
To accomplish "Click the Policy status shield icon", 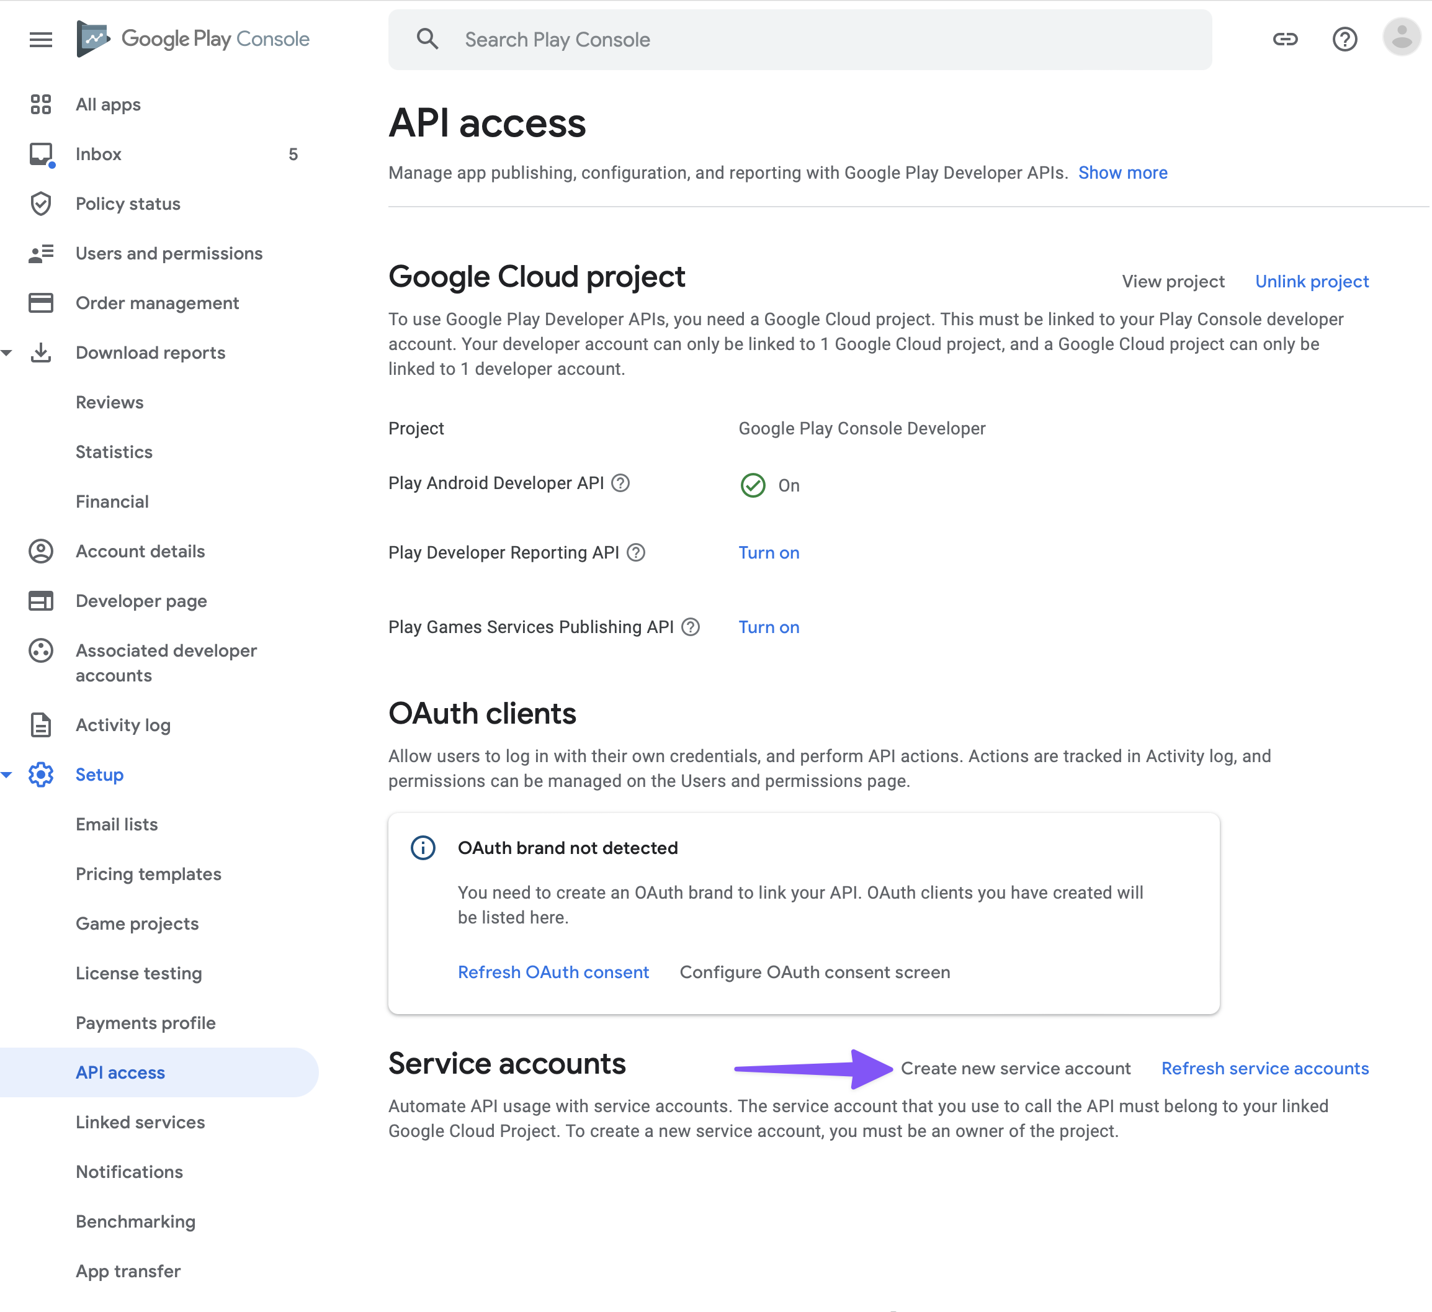I will click(40, 204).
